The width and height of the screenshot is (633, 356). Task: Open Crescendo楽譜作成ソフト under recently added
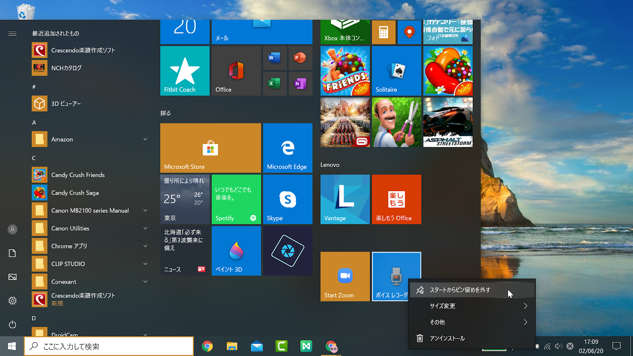[x=91, y=50]
